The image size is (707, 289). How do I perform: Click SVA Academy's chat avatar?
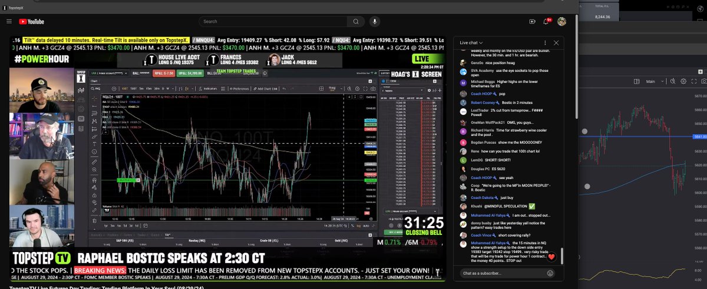click(x=464, y=71)
